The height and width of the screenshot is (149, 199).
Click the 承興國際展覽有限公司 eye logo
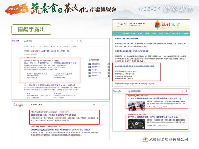145,139
